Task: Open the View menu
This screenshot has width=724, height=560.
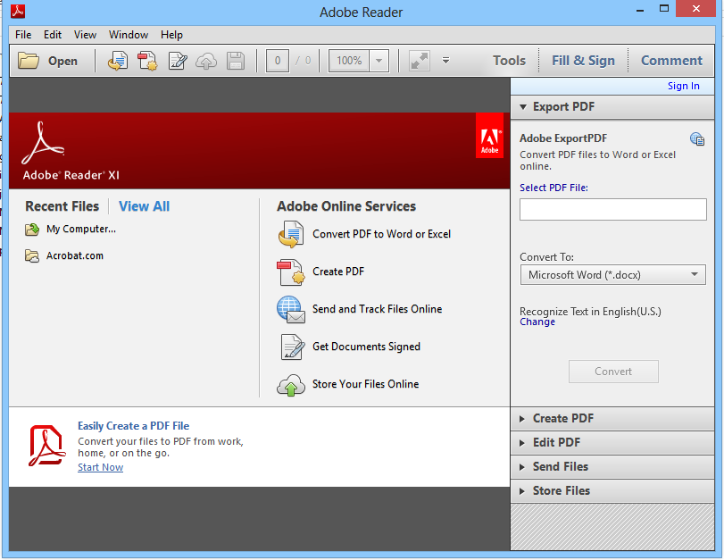Action: tap(85, 35)
